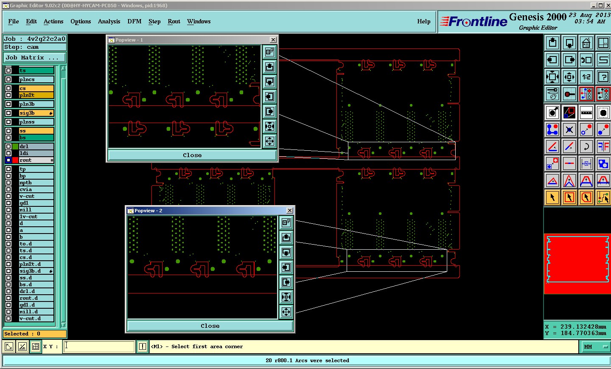The width and height of the screenshot is (611, 369).
Task: Toggle the ts layer checkbox
Action: pyautogui.click(x=8, y=70)
